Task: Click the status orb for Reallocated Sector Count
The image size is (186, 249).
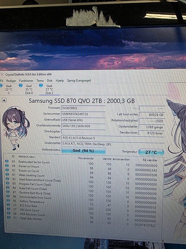Action: 7,162
